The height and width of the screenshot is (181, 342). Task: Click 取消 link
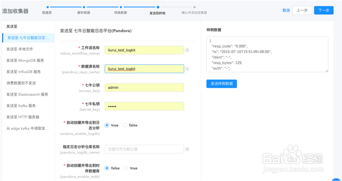(x=286, y=11)
